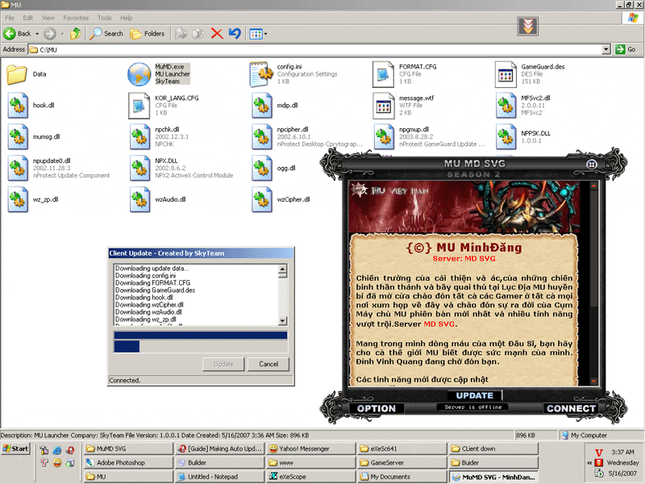Select the GameGuard.des file icon
Viewport: 645px width, 484px height.
(506, 74)
